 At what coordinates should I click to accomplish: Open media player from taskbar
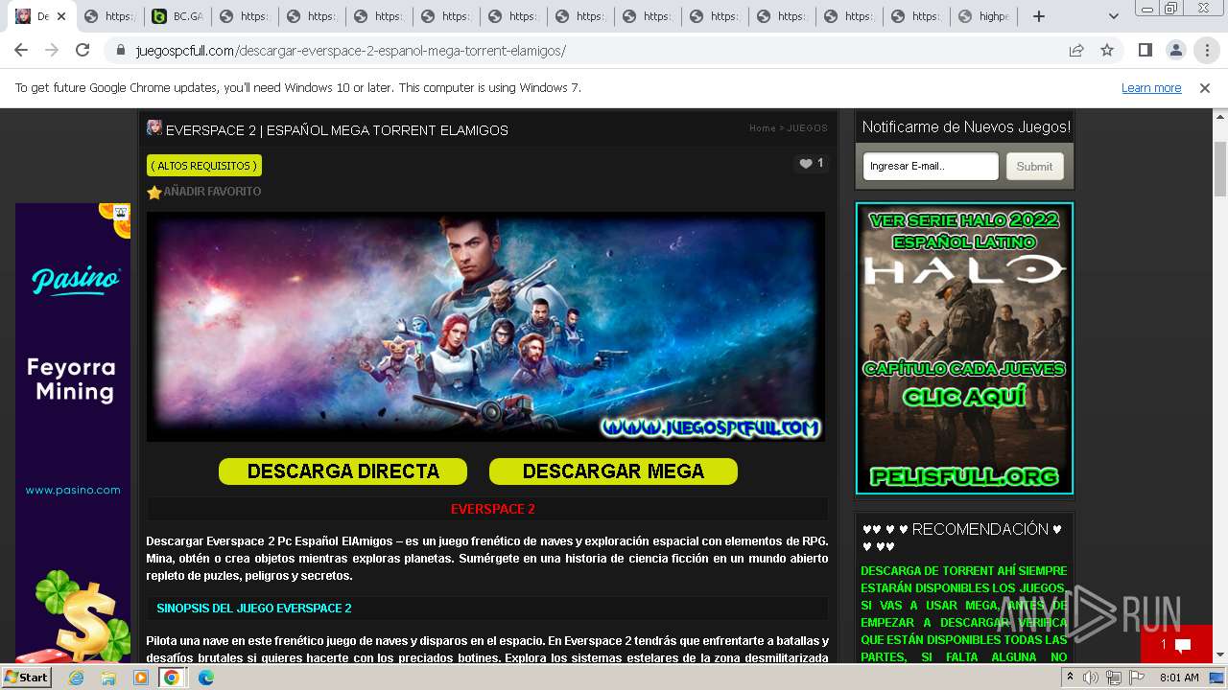pos(140,678)
